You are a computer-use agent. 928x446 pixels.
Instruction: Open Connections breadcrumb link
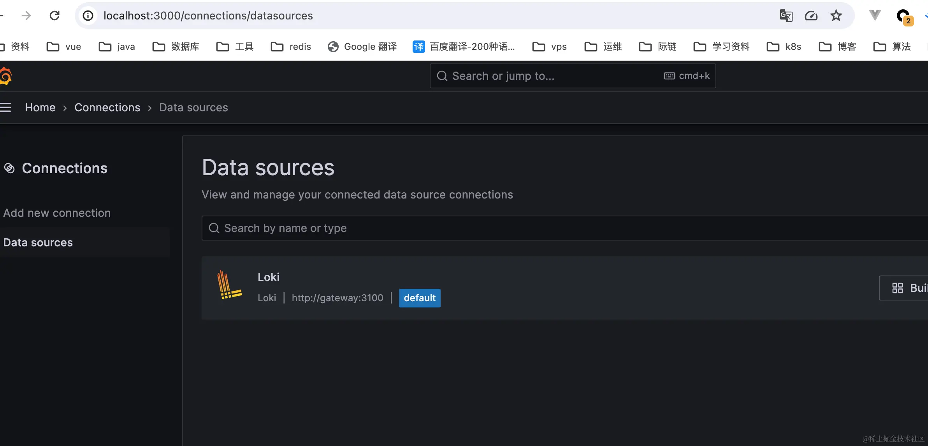pyautogui.click(x=107, y=107)
